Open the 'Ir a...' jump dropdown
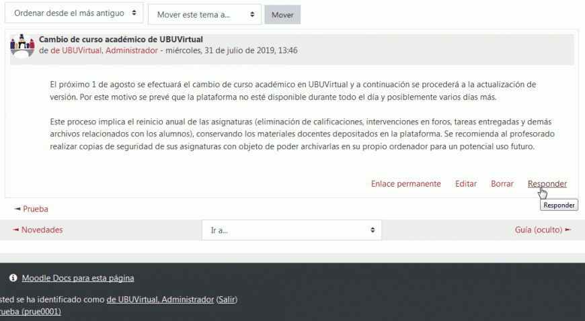Image resolution: width=585 pixels, height=321 pixels. point(292,230)
